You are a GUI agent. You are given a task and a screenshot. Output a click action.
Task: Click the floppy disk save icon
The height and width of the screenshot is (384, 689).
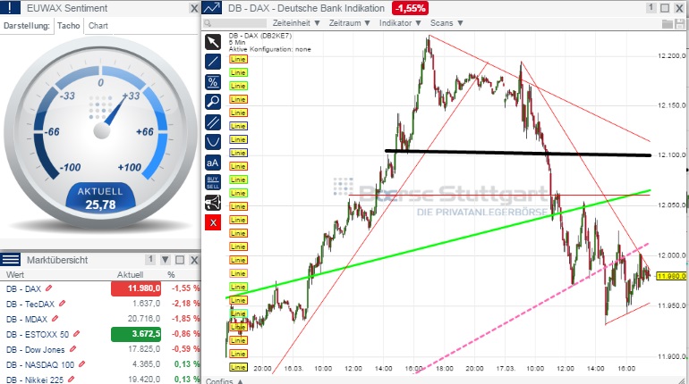point(680,24)
